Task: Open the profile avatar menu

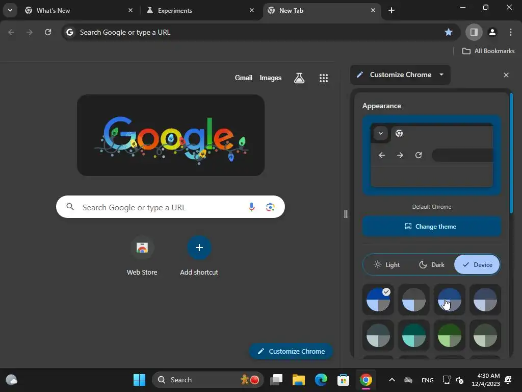Action: click(x=492, y=32)
